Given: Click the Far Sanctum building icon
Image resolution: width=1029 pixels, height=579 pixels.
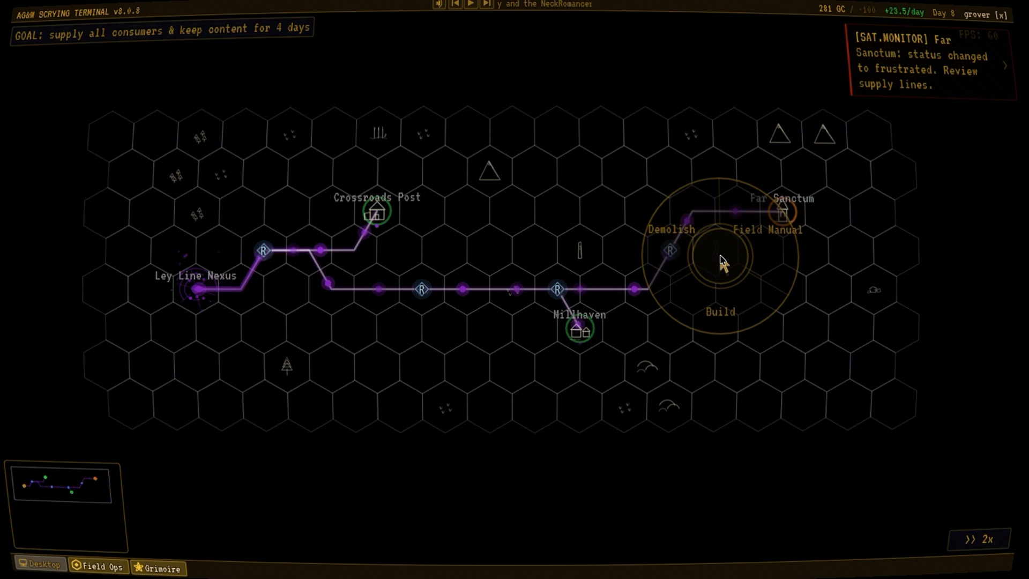Looking at the screenshot, I should click(x=782, y=213).
